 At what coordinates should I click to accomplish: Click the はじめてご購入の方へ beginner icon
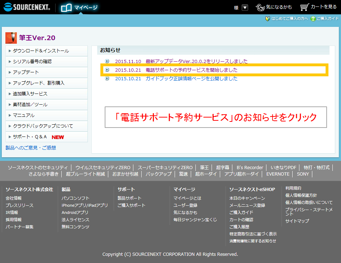tap(267, 19)
